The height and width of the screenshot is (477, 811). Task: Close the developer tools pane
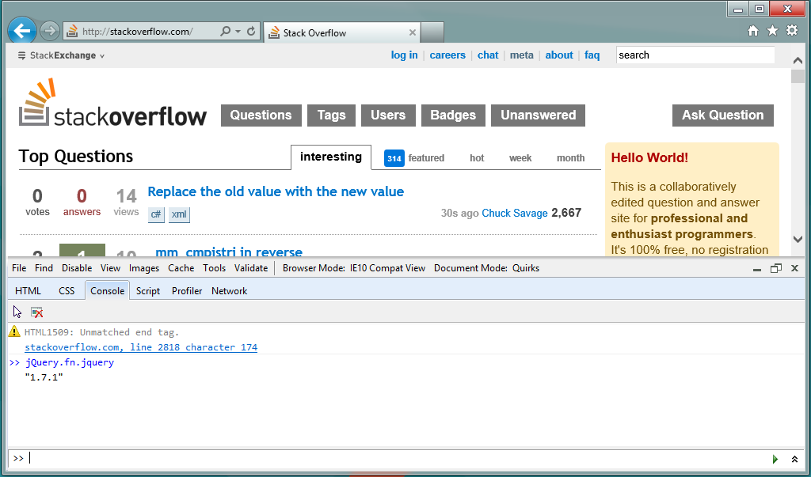[x=795, y=268]
